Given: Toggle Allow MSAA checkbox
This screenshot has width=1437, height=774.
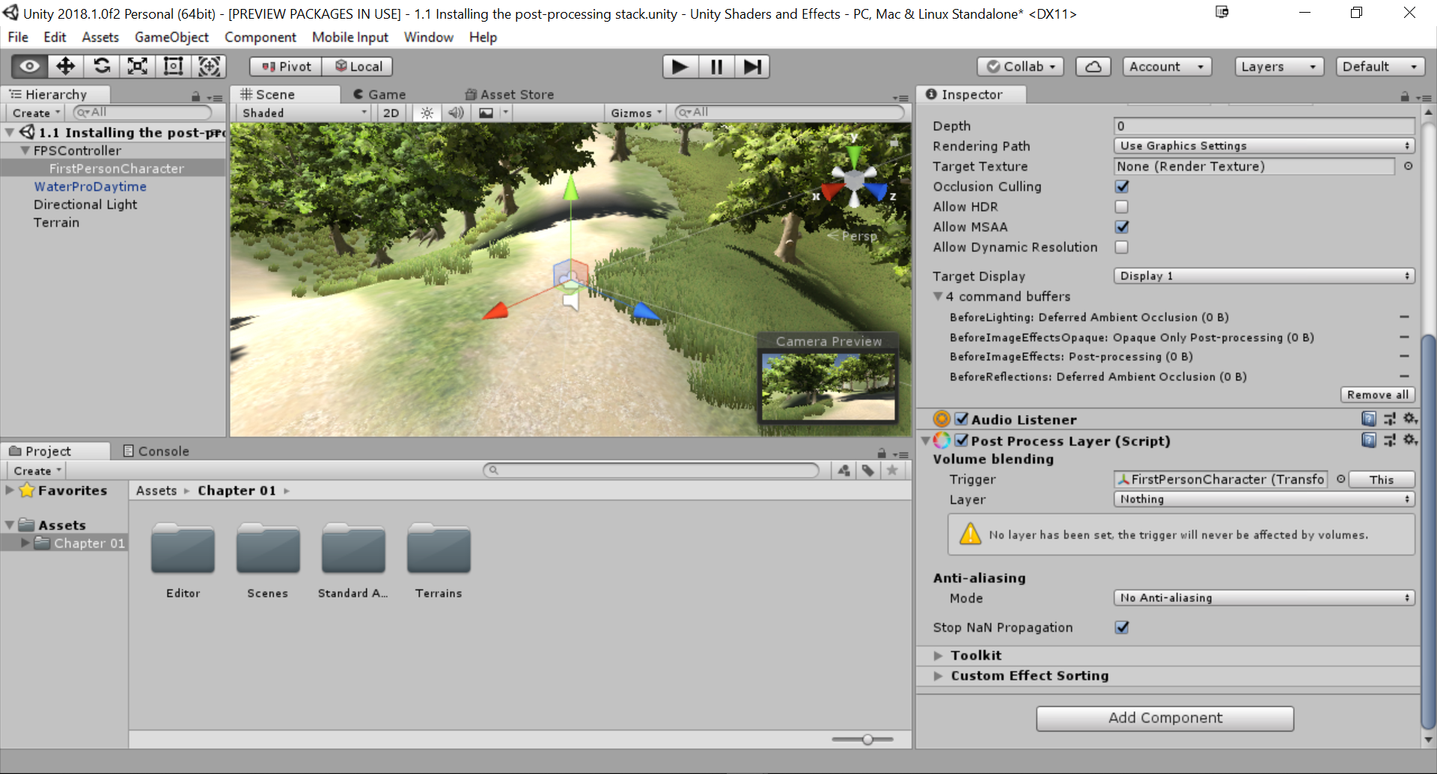Looking at the screenshot, I should click(x=1122, y=227).
